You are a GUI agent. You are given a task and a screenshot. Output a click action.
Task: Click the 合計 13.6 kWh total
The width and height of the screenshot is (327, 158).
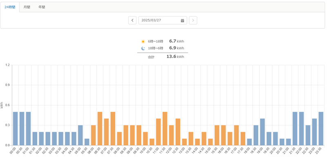point(166,57)
